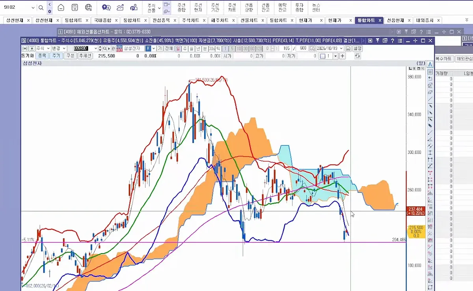This screenshot has width=473, height=291.
Task: Click the KRX NXT exchange icon
Action: pos(119,48)
